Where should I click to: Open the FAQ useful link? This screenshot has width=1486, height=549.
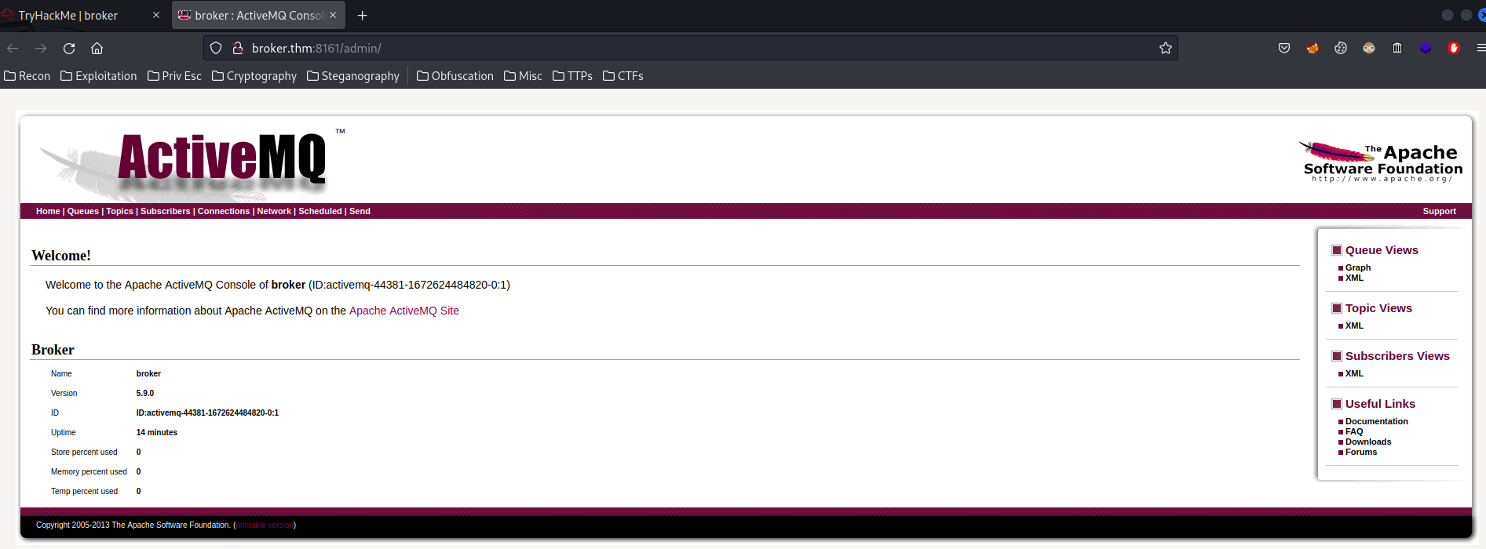(x=1354, y=431)
